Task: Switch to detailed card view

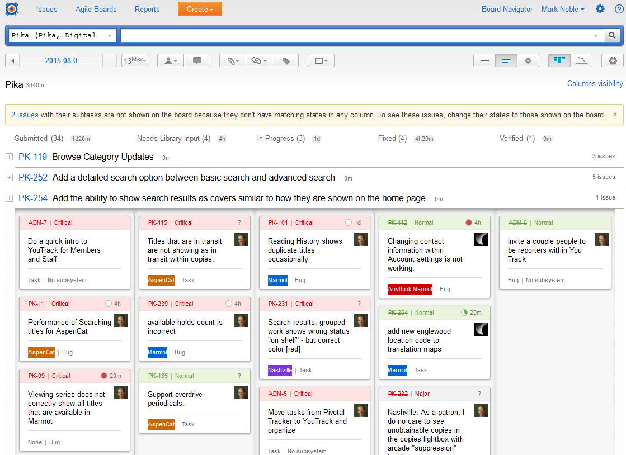Action: tap(506, 60)
